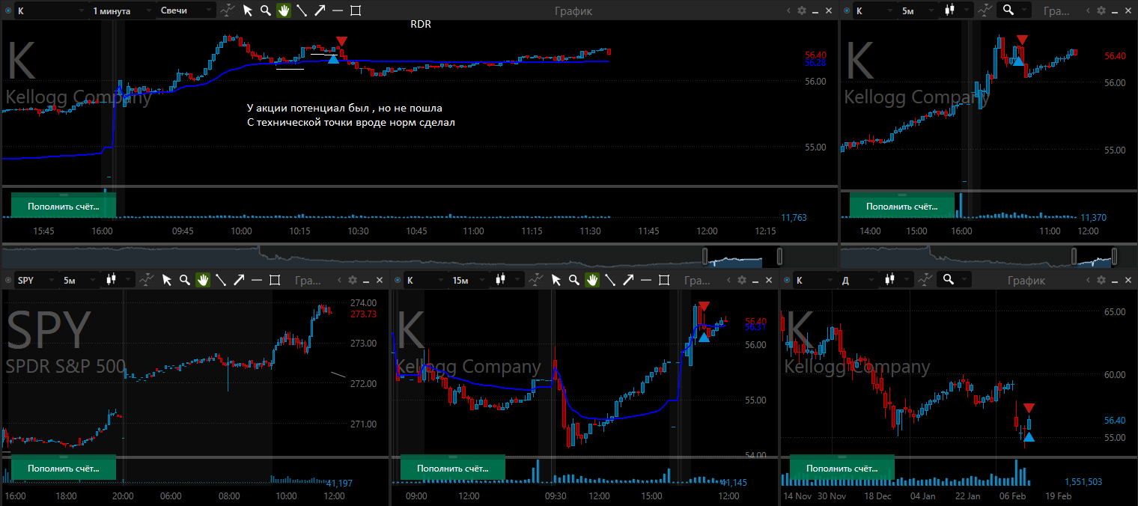Open indicators icon in SPY chart
The width and height of the screenshot is (1138, 506).
pyautogui.click(x=147, y=280)
